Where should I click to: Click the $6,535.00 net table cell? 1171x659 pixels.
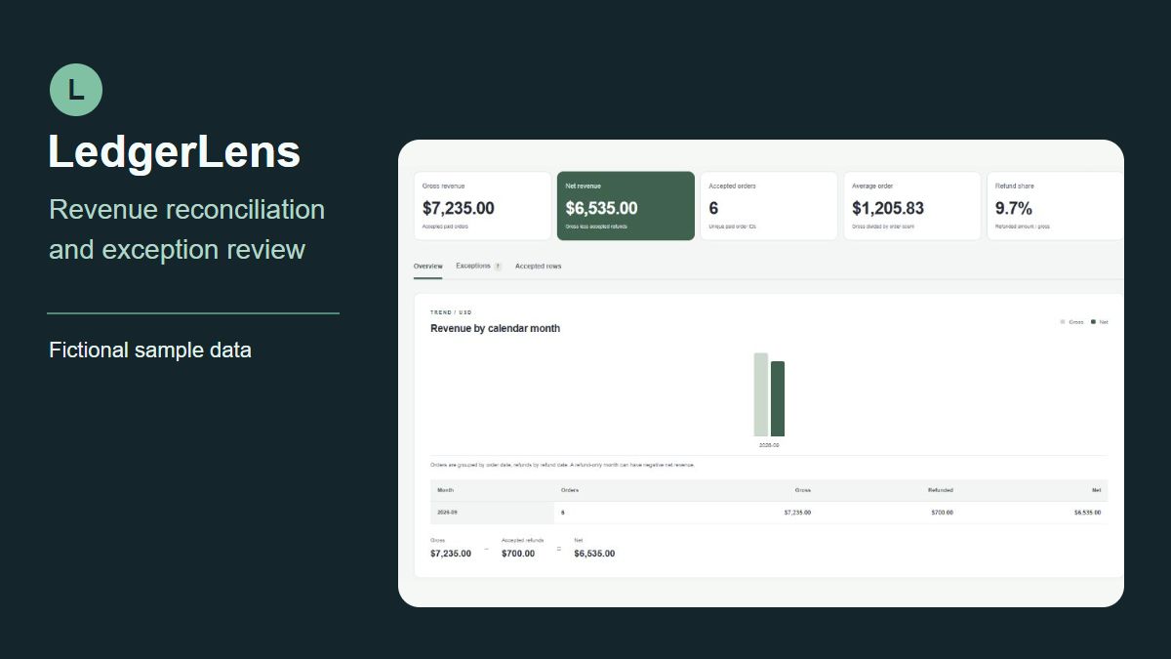[x=1088, y=513]
